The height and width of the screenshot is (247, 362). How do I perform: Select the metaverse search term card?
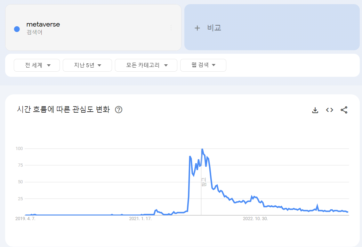[93, 27]
